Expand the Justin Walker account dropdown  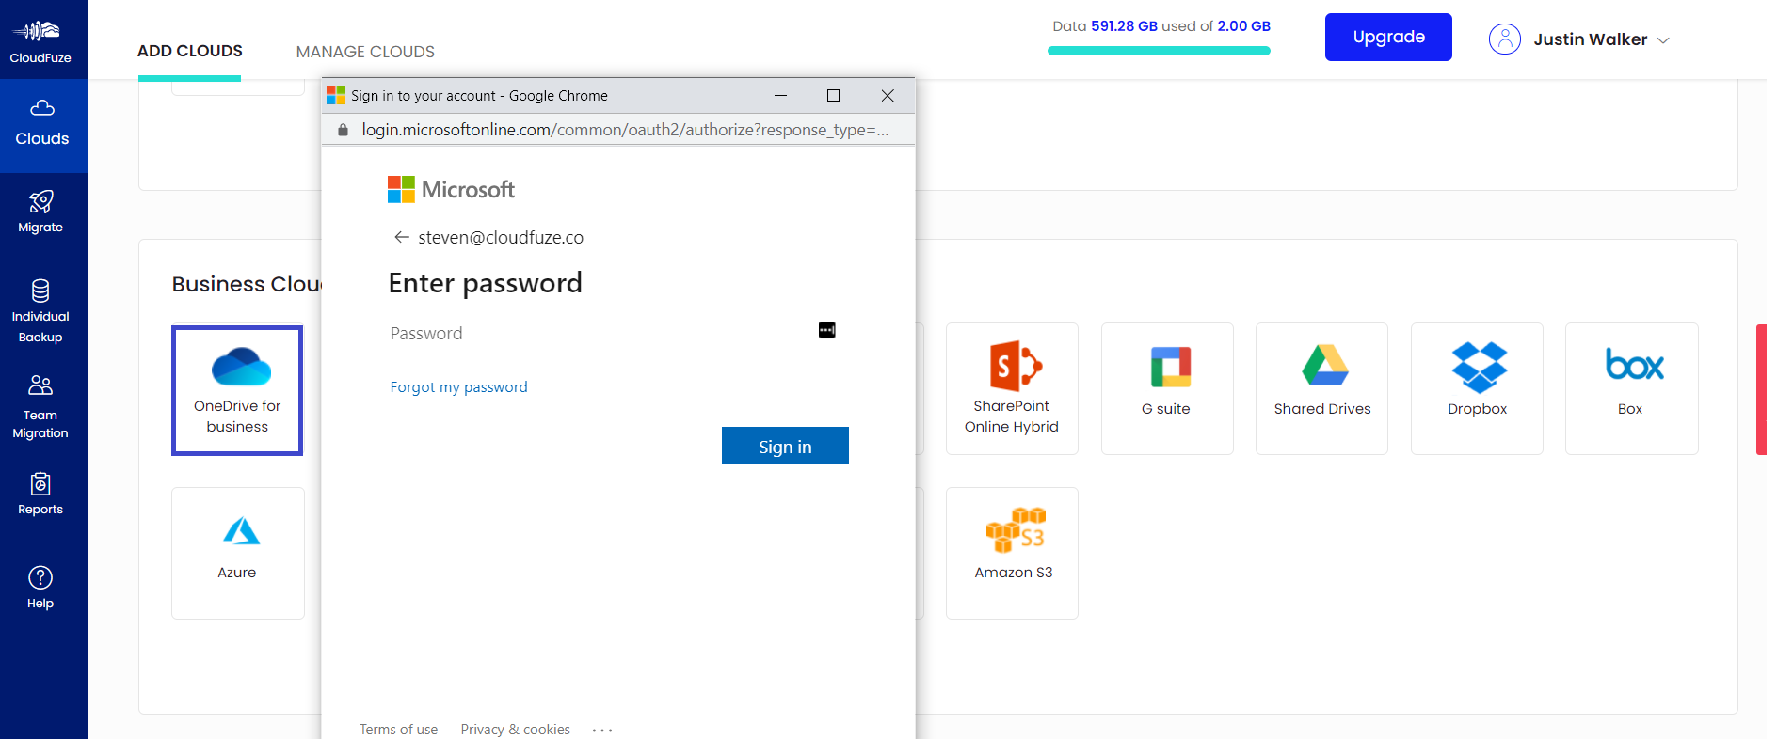[x=1663, y=40]
